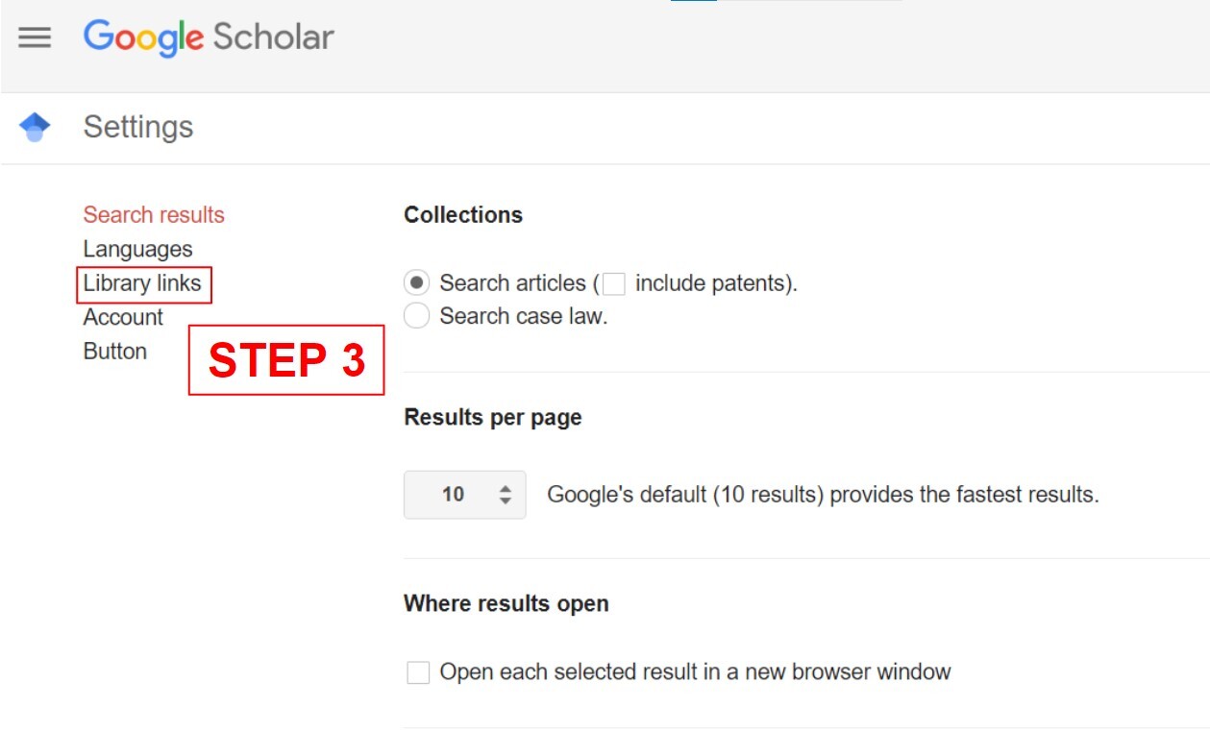Open the Library links settings section
This screenshot has width=1210, height=732.
tap(142, 283)
